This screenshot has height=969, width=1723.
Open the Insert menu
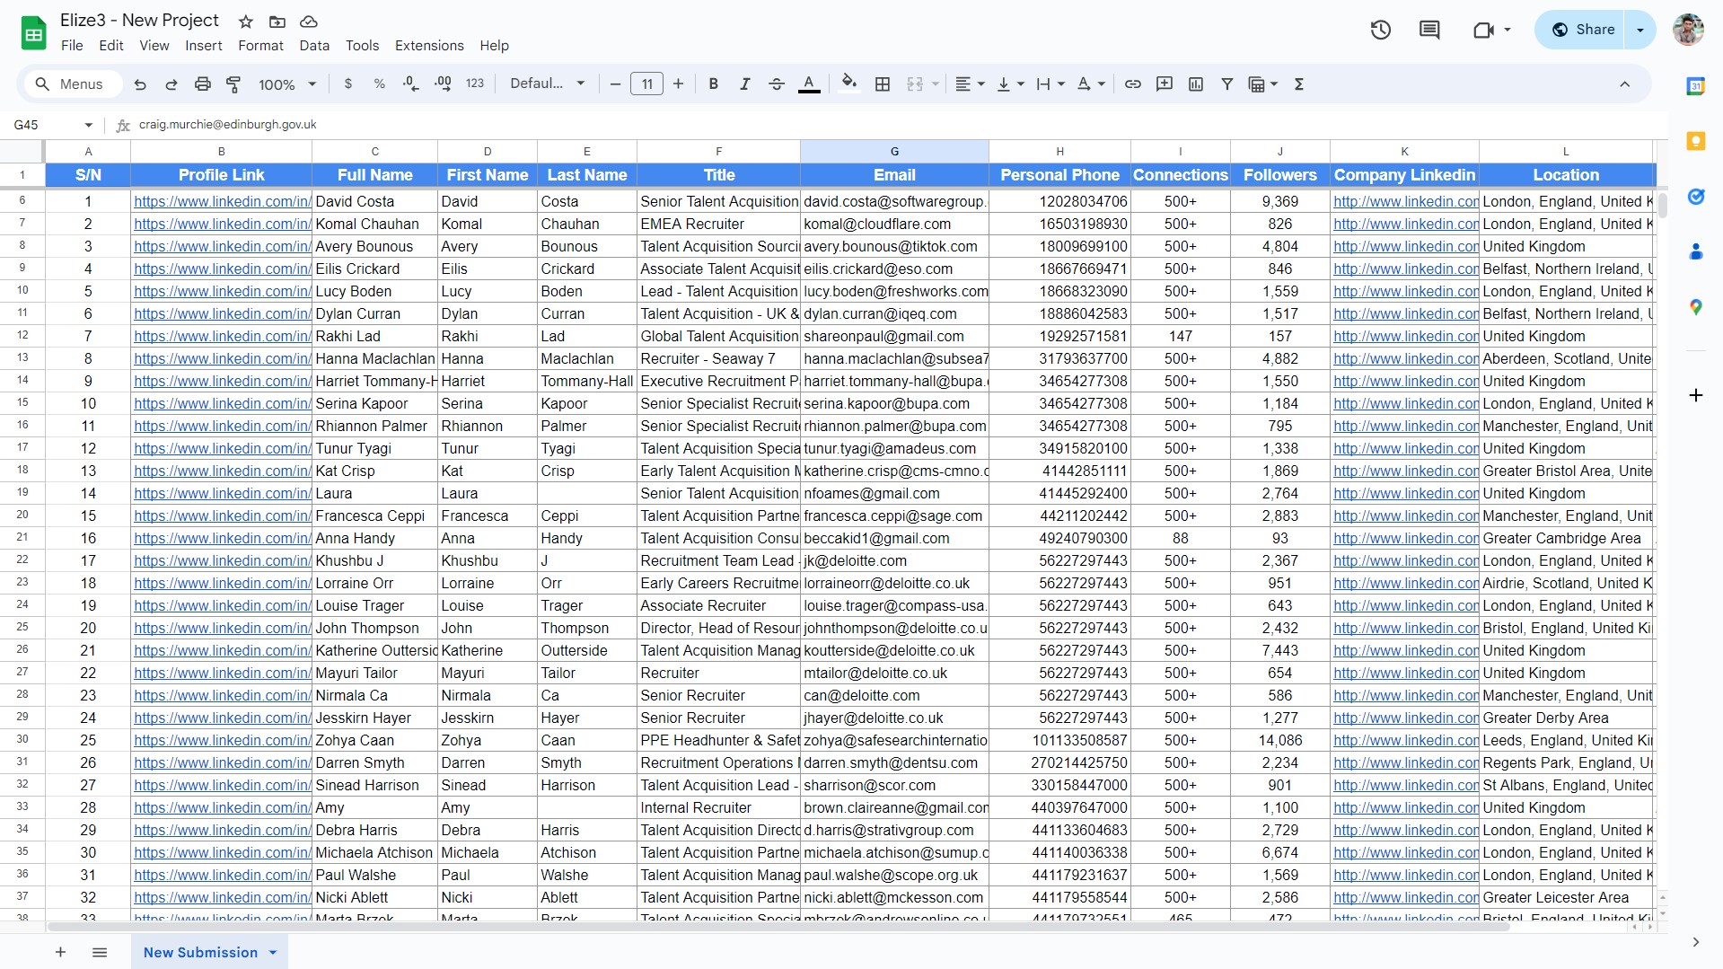[204, 46]
